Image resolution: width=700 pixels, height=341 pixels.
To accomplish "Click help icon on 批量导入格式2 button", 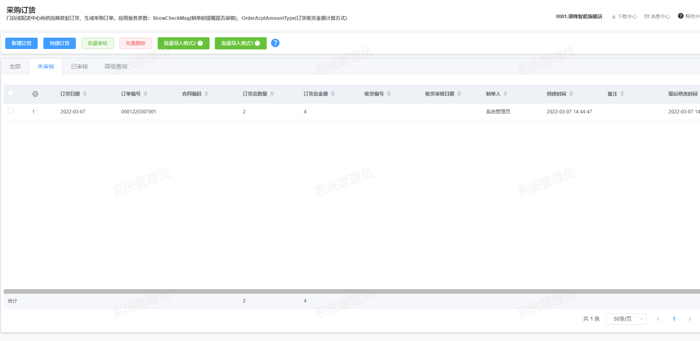I will [200, 43].
